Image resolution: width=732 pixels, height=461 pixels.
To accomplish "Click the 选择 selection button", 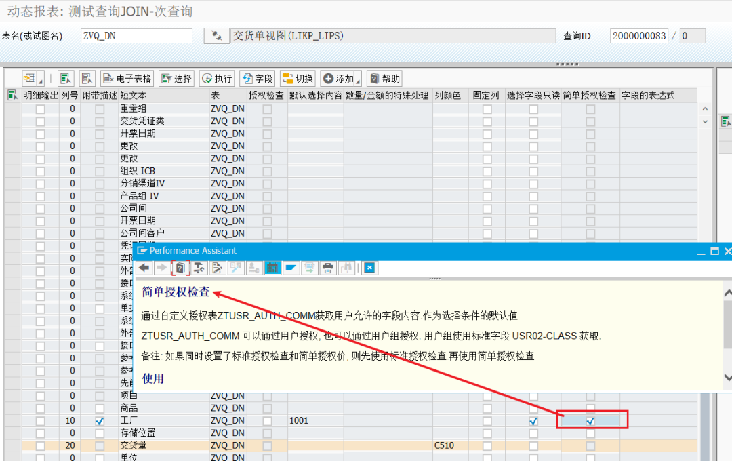I will coord(177,79).
